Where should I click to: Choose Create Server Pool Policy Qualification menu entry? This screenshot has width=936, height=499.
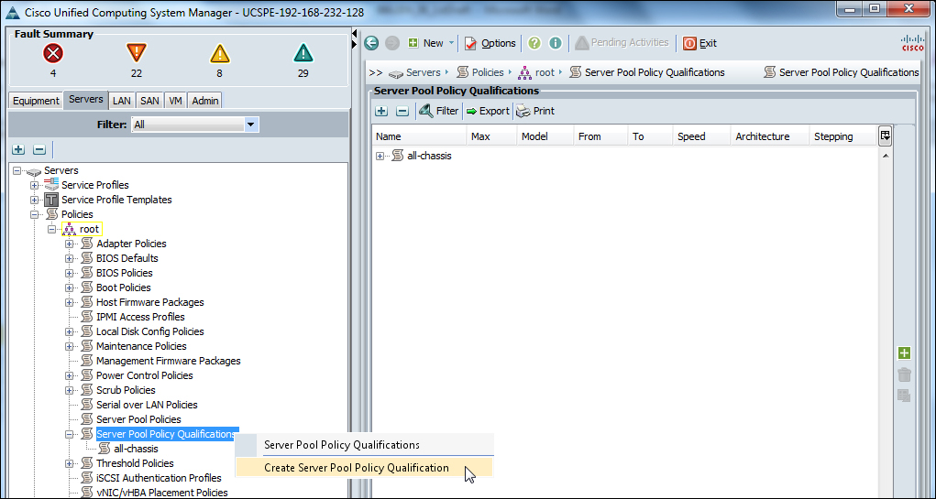[364, 468]
